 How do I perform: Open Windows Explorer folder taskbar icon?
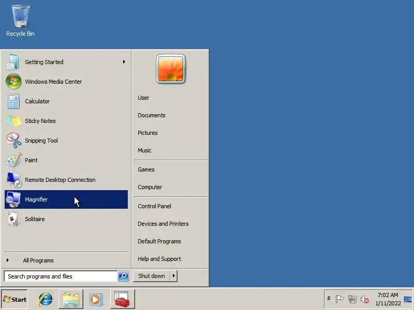point(71,299)
